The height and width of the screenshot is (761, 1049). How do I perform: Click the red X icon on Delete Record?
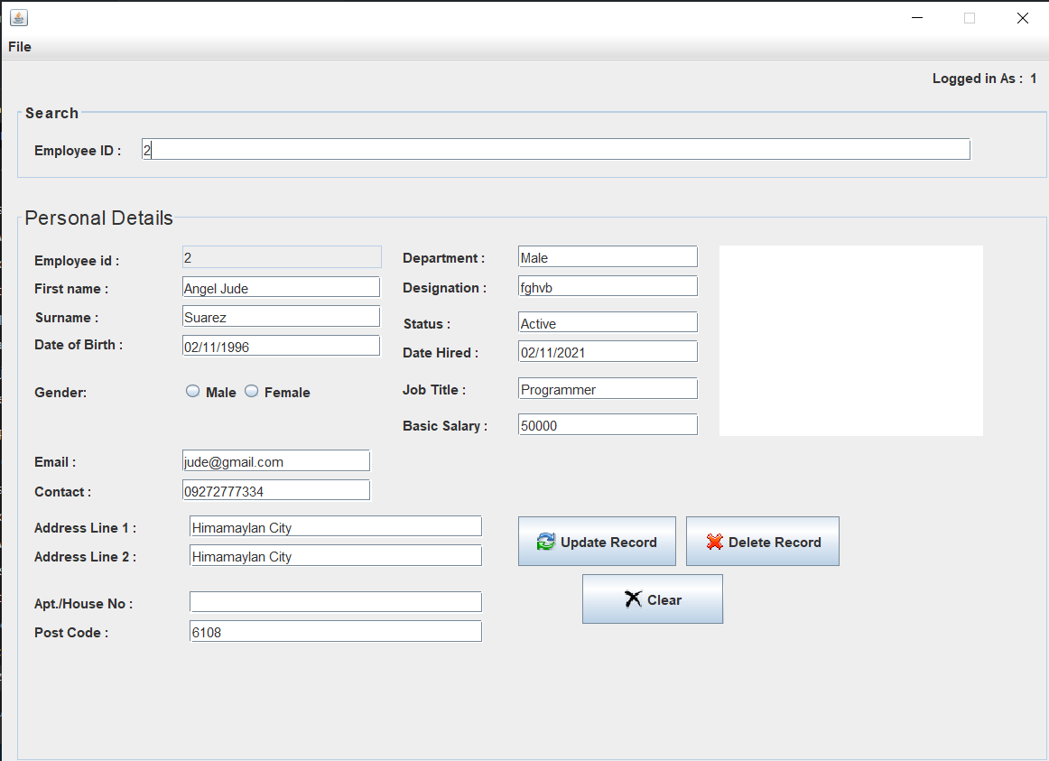coord(714,542)
